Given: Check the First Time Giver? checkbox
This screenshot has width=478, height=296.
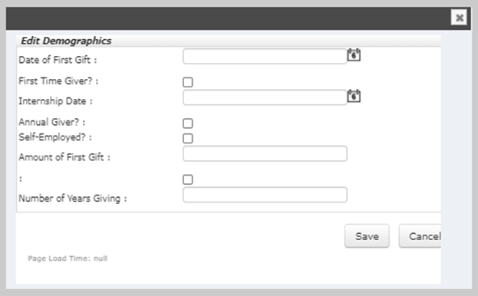Looking at the screenshot, I should pyautogui.click(x=188, y=82).
